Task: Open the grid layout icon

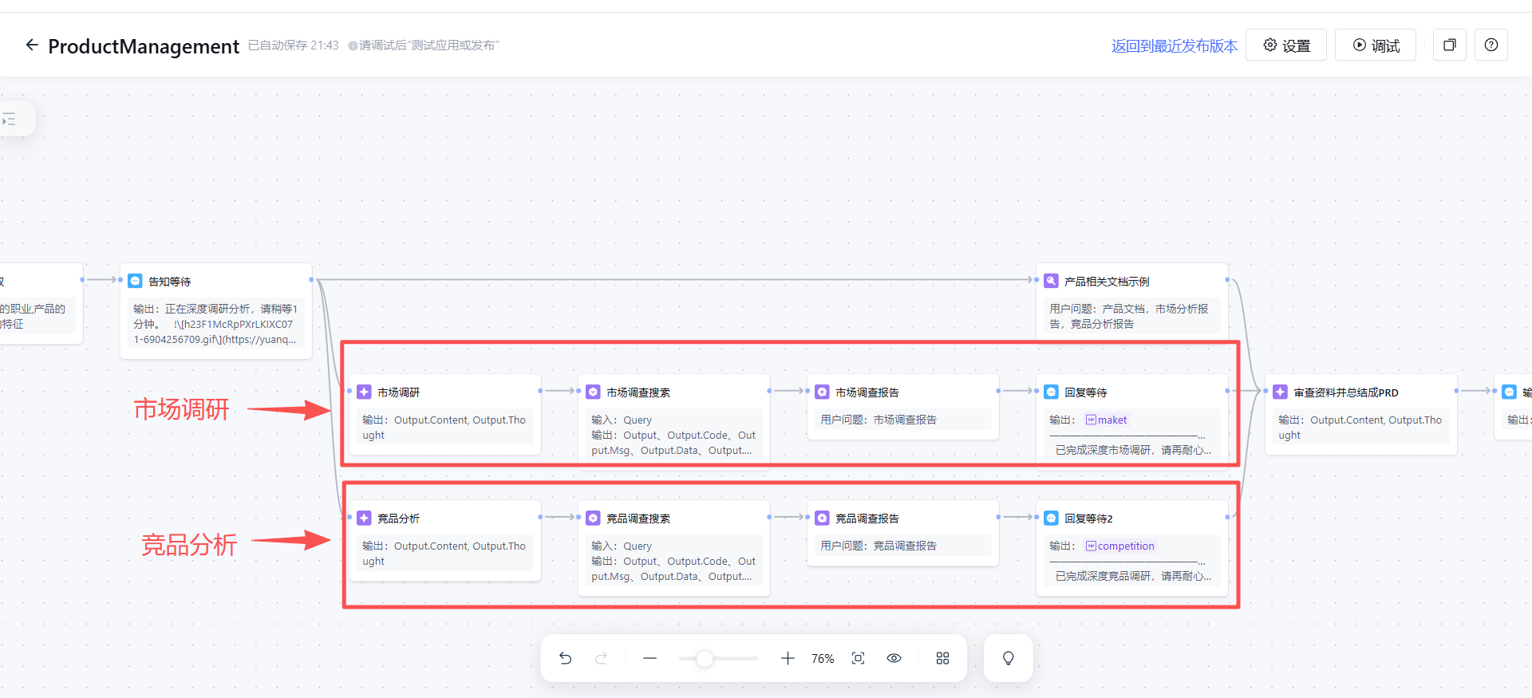Action: pos(942,658)
